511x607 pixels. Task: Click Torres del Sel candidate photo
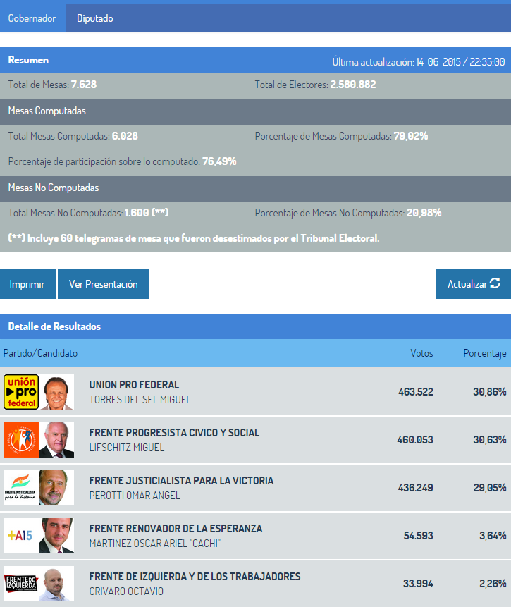pos(56,392)
